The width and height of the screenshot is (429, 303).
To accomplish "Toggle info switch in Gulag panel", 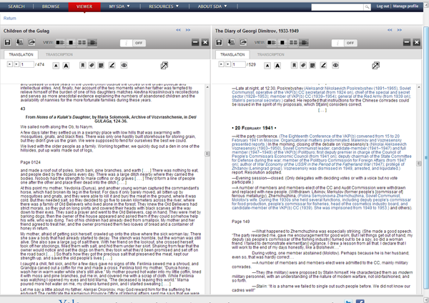I will tap(133, 43).
